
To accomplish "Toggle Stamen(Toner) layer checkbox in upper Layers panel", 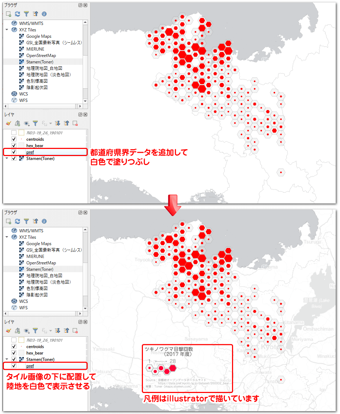I will click(x=14, y=159).
